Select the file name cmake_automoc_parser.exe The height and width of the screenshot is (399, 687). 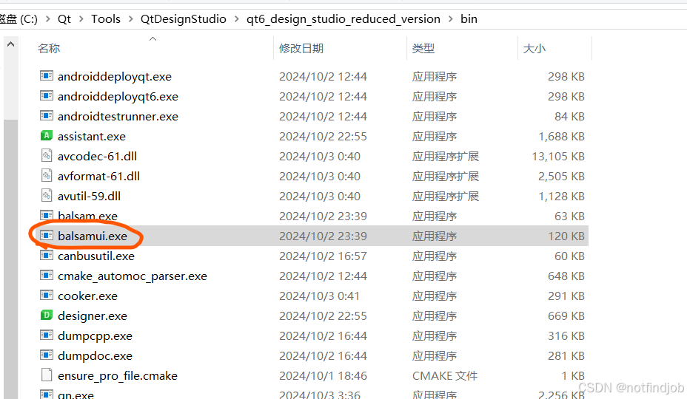pyautogui.click(x=133, y=276)
